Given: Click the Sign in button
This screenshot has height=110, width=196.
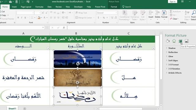Looking at the screenshot, I should point(172,2).
